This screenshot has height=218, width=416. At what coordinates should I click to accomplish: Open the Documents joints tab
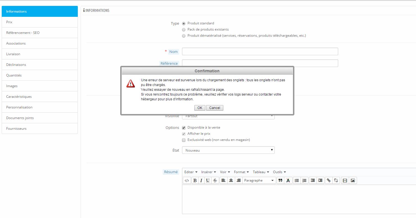40,118
